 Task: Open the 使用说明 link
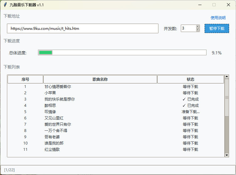point(218,18)
